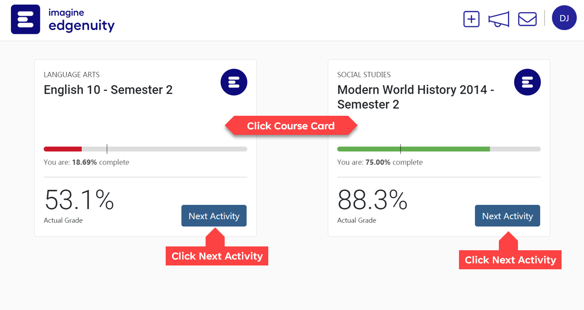This screenshot has height=310, width=584.
Task: Click the green Modern World History progress bar
Action: (x=439, y=149)
